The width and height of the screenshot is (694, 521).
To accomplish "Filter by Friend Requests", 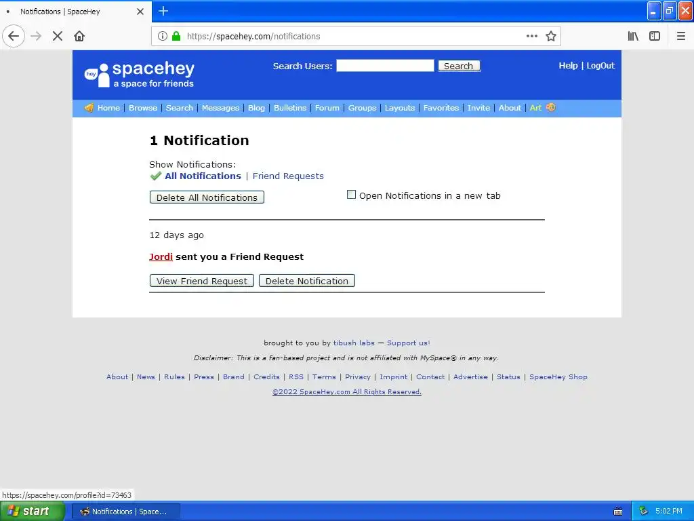I will pos(288,176).
